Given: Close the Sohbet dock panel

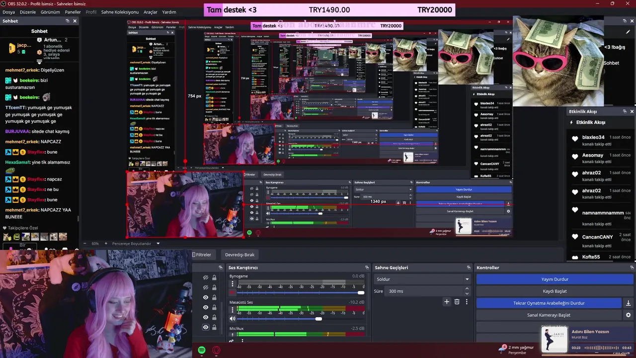Looking at the screenshot, I should (75, 21).
